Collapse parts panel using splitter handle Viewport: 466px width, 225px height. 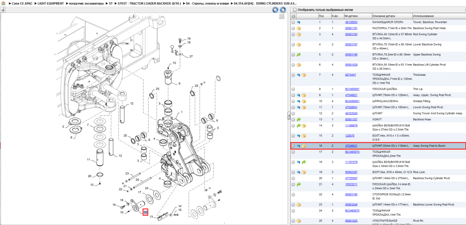pos(288,116)
